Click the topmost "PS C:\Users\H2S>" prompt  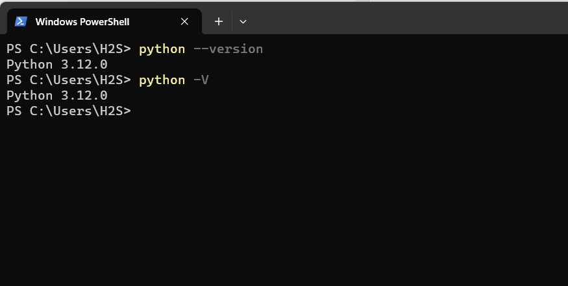(x=68, y=49)
